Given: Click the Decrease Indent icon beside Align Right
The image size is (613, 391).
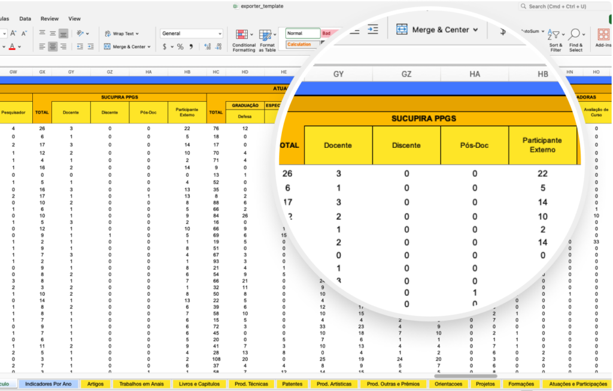Looking at the screenshot, I should pyautogui.click(x=80, y=47).
